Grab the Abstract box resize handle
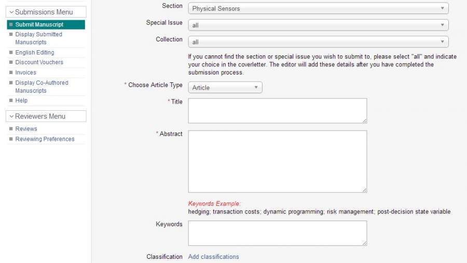The image size is (467, 263). click(x=364, y=190)
